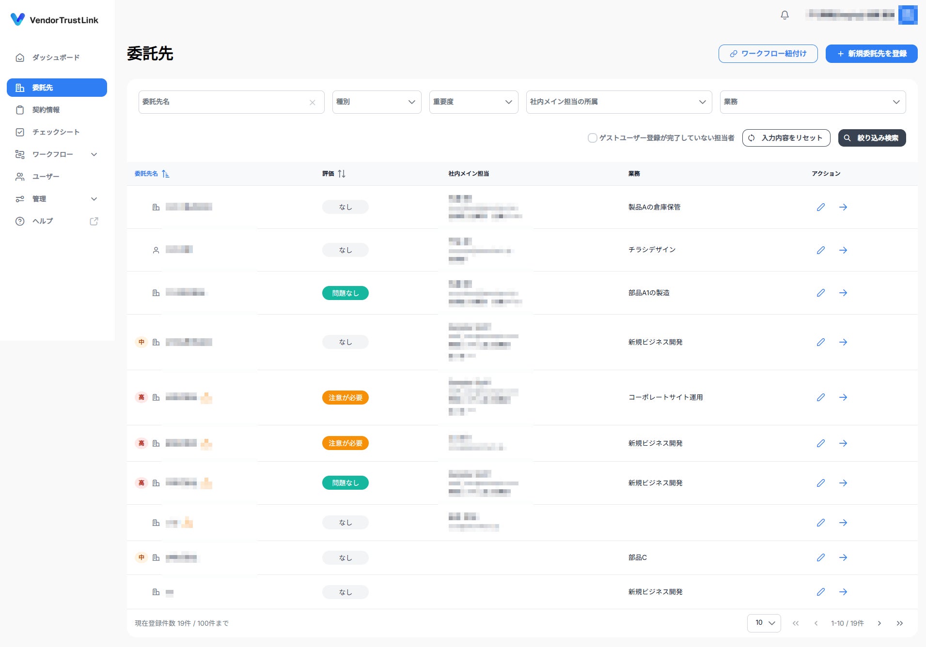Edit the 部品C row

tap(820, 557)
